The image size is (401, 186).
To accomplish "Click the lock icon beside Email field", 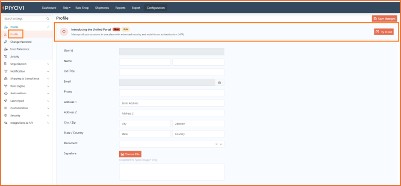I will [219, 82].
